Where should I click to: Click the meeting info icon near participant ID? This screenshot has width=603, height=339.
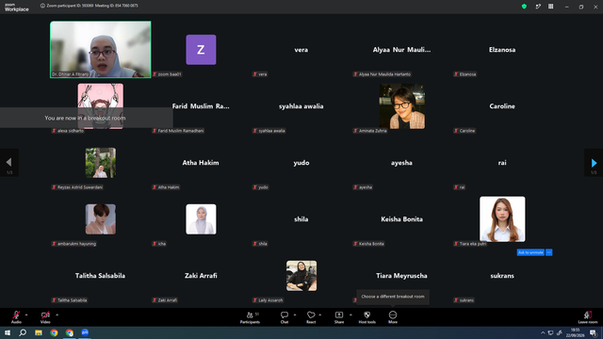42,6
